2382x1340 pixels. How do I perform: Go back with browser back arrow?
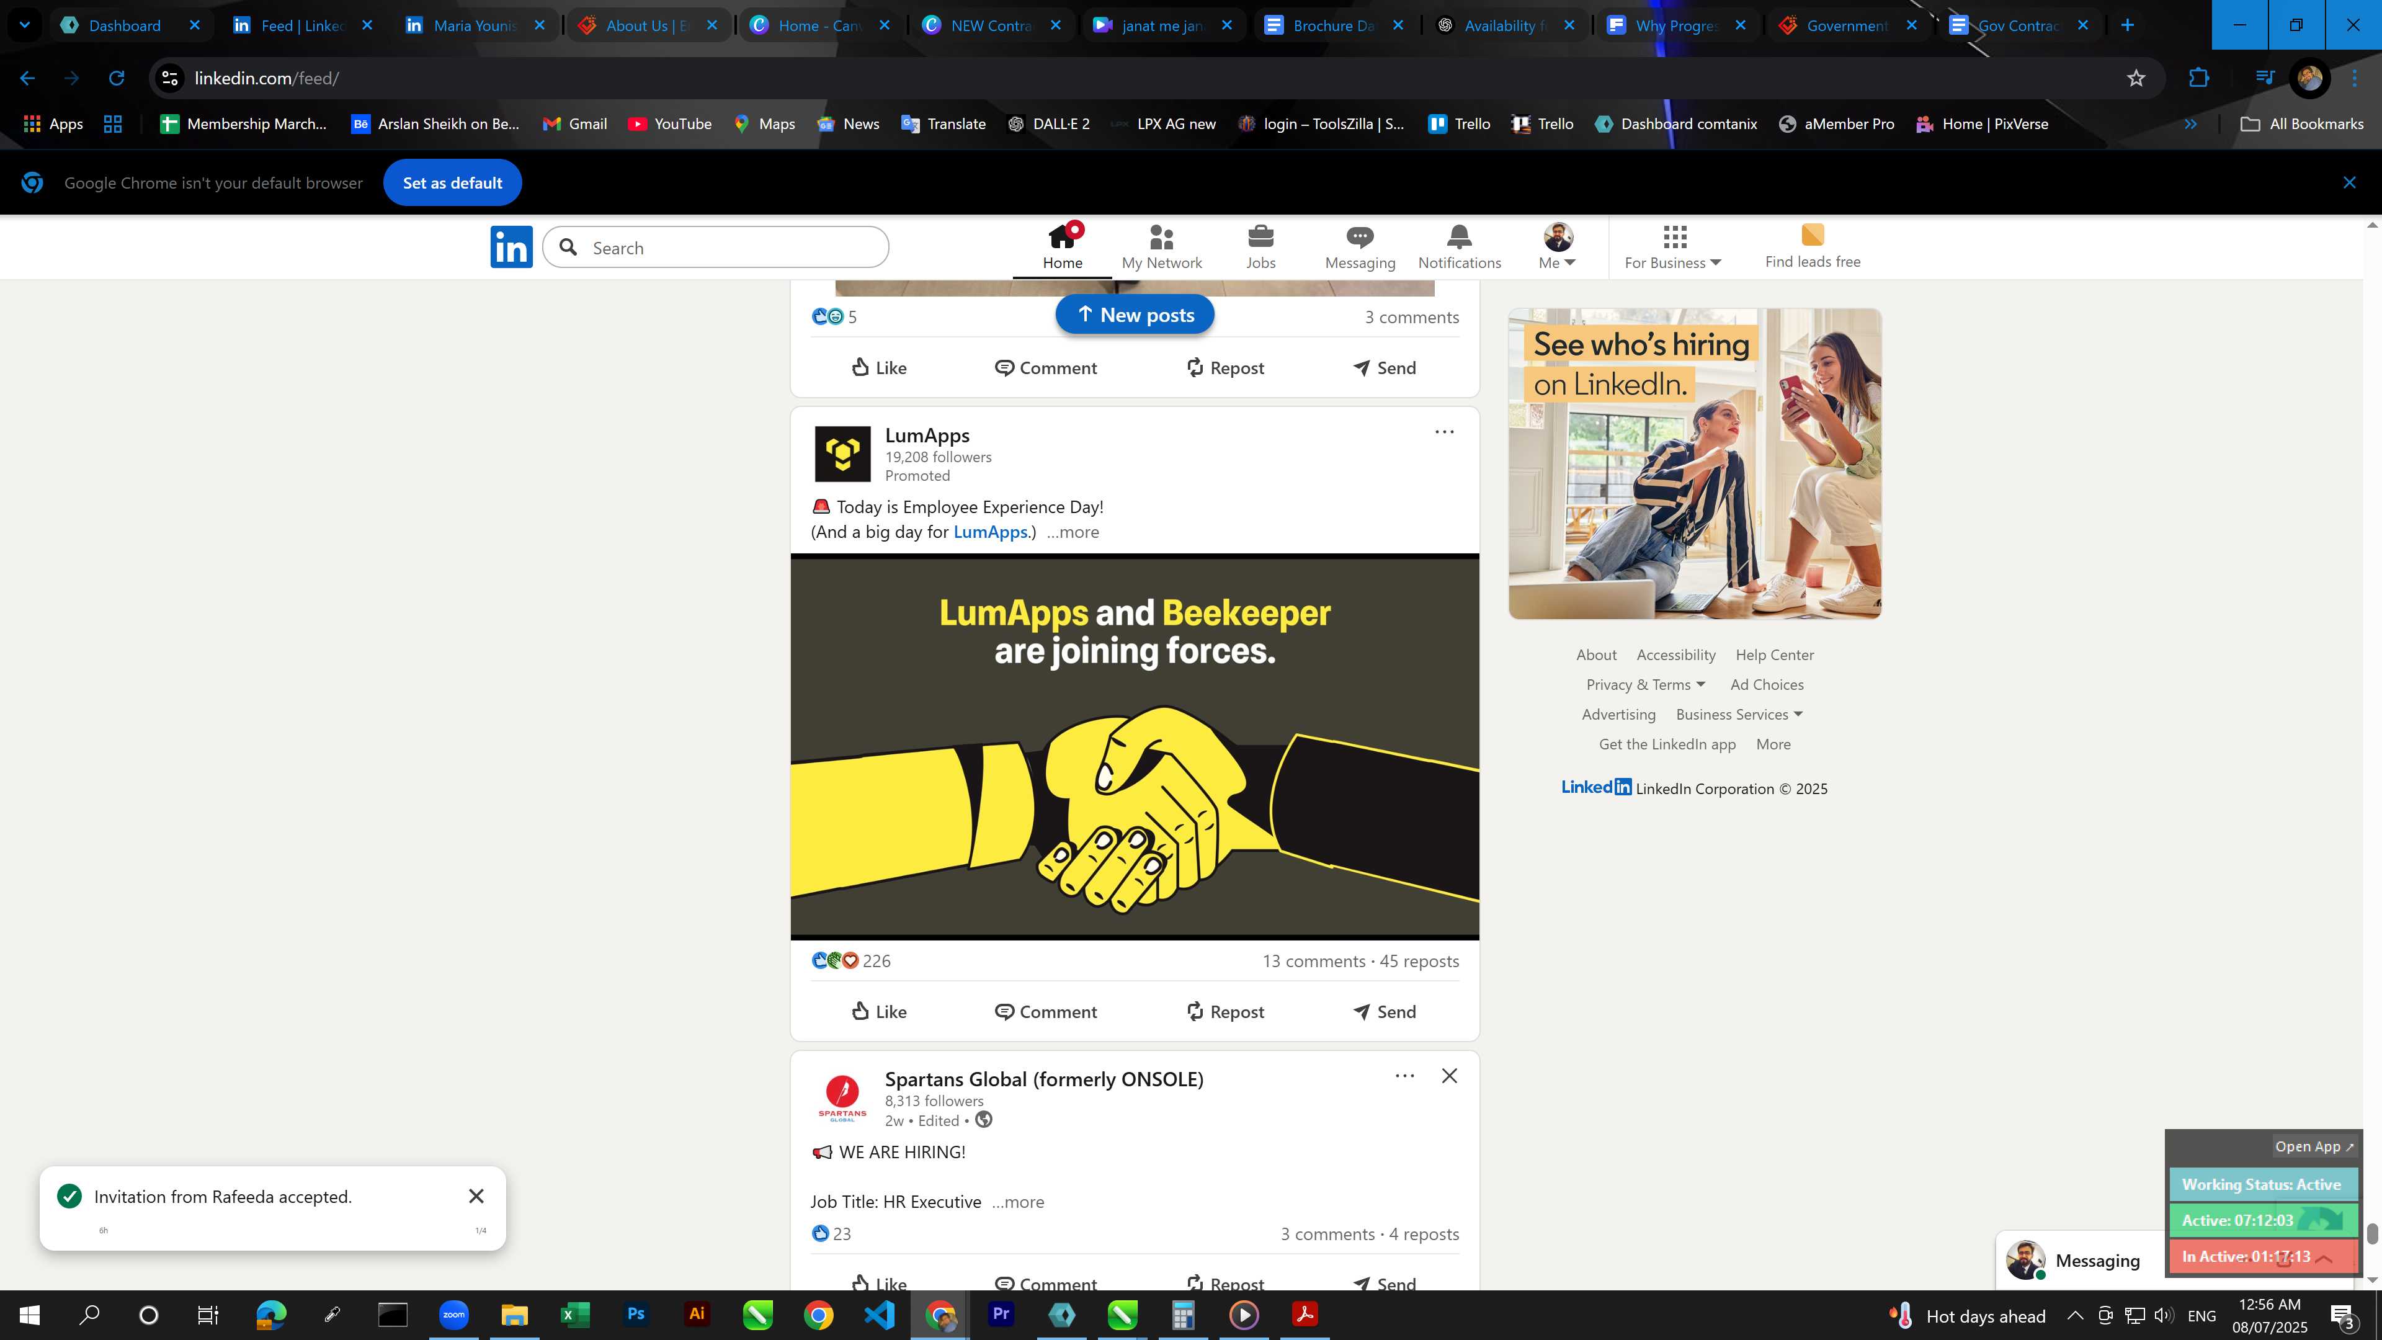pyautogui.click(x=28, y=79)
